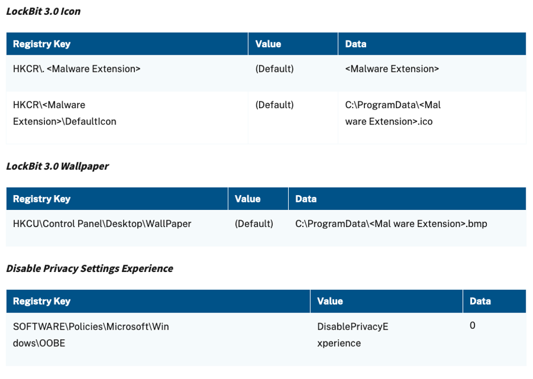Select Registry Key header in the Icon table

42,44
